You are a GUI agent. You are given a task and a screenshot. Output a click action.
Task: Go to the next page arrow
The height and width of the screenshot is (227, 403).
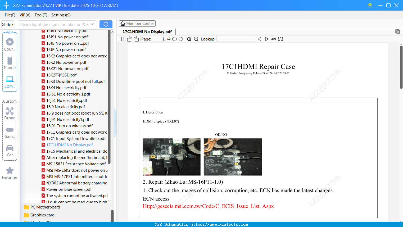181,39
